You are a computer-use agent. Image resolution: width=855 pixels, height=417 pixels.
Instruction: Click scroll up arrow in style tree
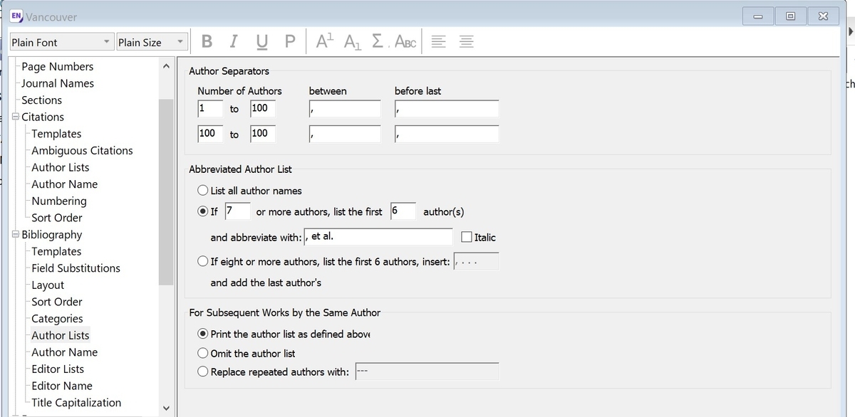(x=166, y=66)
